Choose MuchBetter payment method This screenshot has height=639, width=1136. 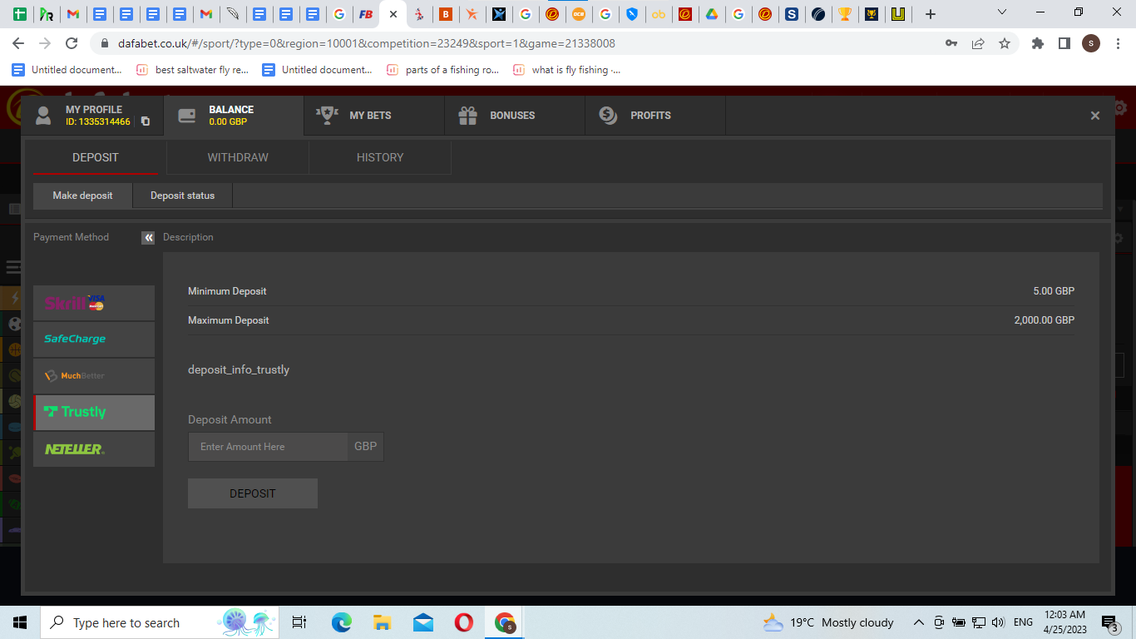[94, 376]
